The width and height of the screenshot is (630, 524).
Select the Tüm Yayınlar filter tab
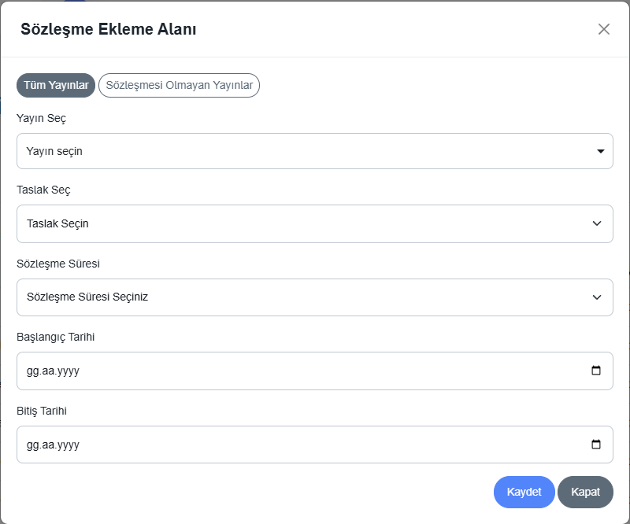(x=56, y=85)
